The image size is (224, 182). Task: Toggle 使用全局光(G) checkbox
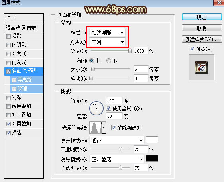point(108,108)
